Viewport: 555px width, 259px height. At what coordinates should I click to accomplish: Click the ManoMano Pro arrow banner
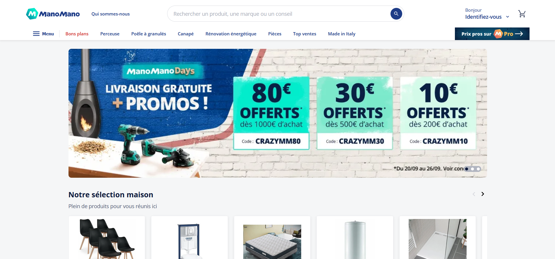492,34
